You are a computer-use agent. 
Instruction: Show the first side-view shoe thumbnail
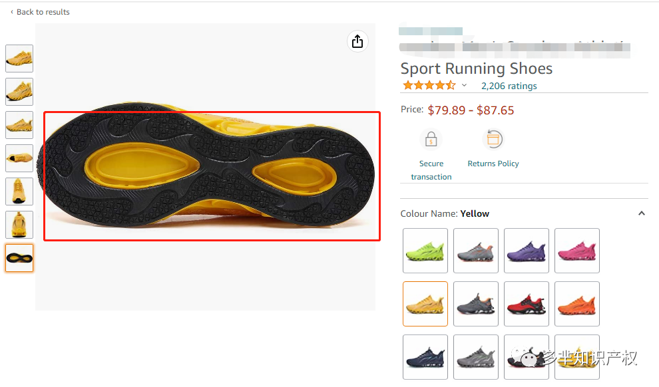coord(19,59)
